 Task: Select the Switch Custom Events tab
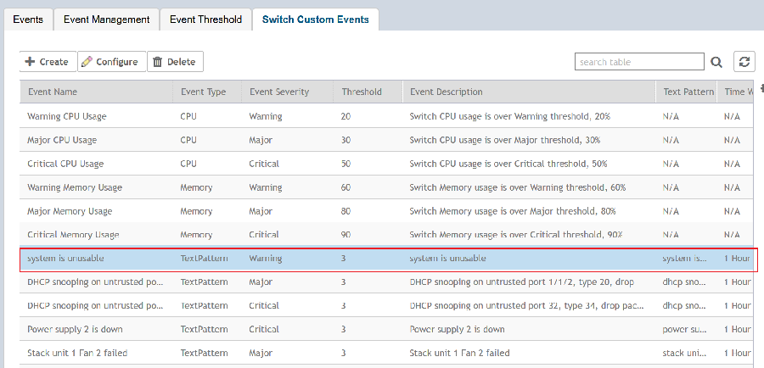[315, 20]
